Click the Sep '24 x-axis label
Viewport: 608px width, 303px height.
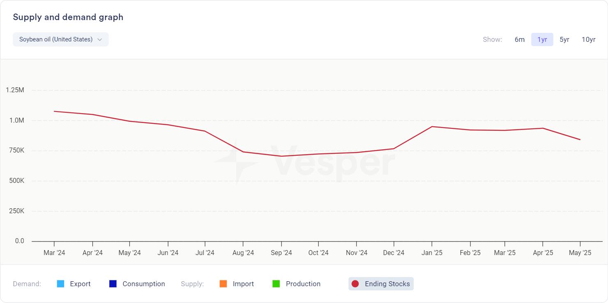[281, 253]
